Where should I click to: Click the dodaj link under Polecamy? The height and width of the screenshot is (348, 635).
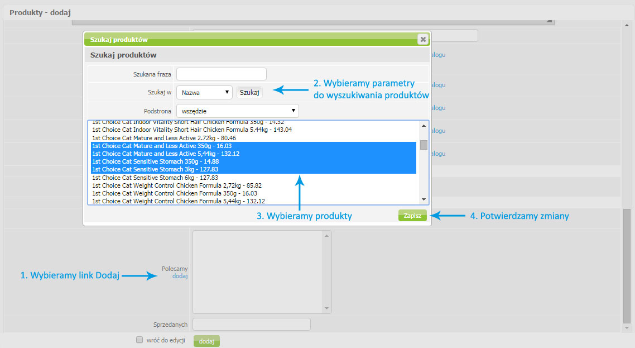[x=180, y=276]
